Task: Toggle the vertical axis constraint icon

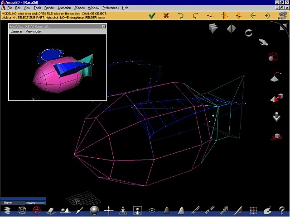Action: 224,15
